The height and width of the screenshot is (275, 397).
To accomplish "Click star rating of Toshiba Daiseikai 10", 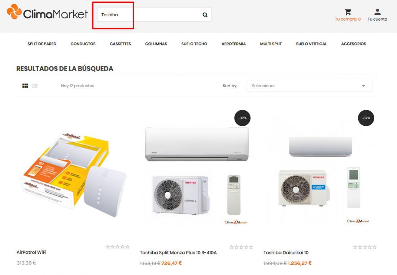I will (365, 247).
